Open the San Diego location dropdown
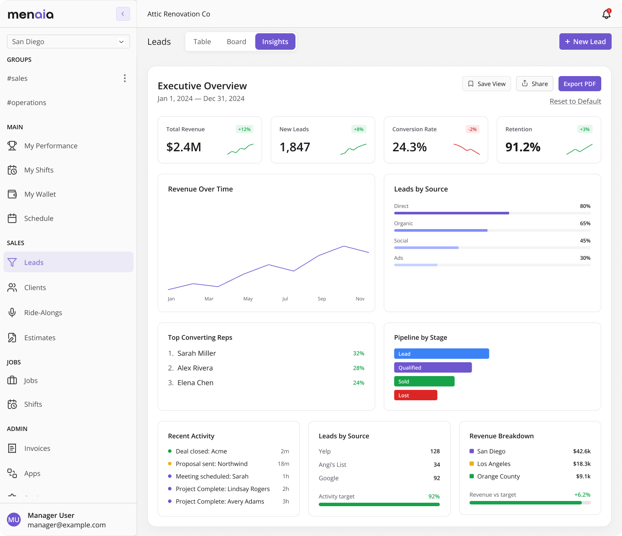This screenshot has height=536, width=622. pyautogui.click(x=68, y=41)
